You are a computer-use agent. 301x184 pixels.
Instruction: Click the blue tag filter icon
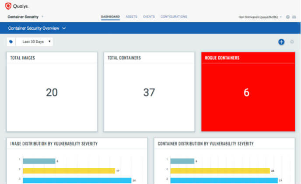pos(11,42)
